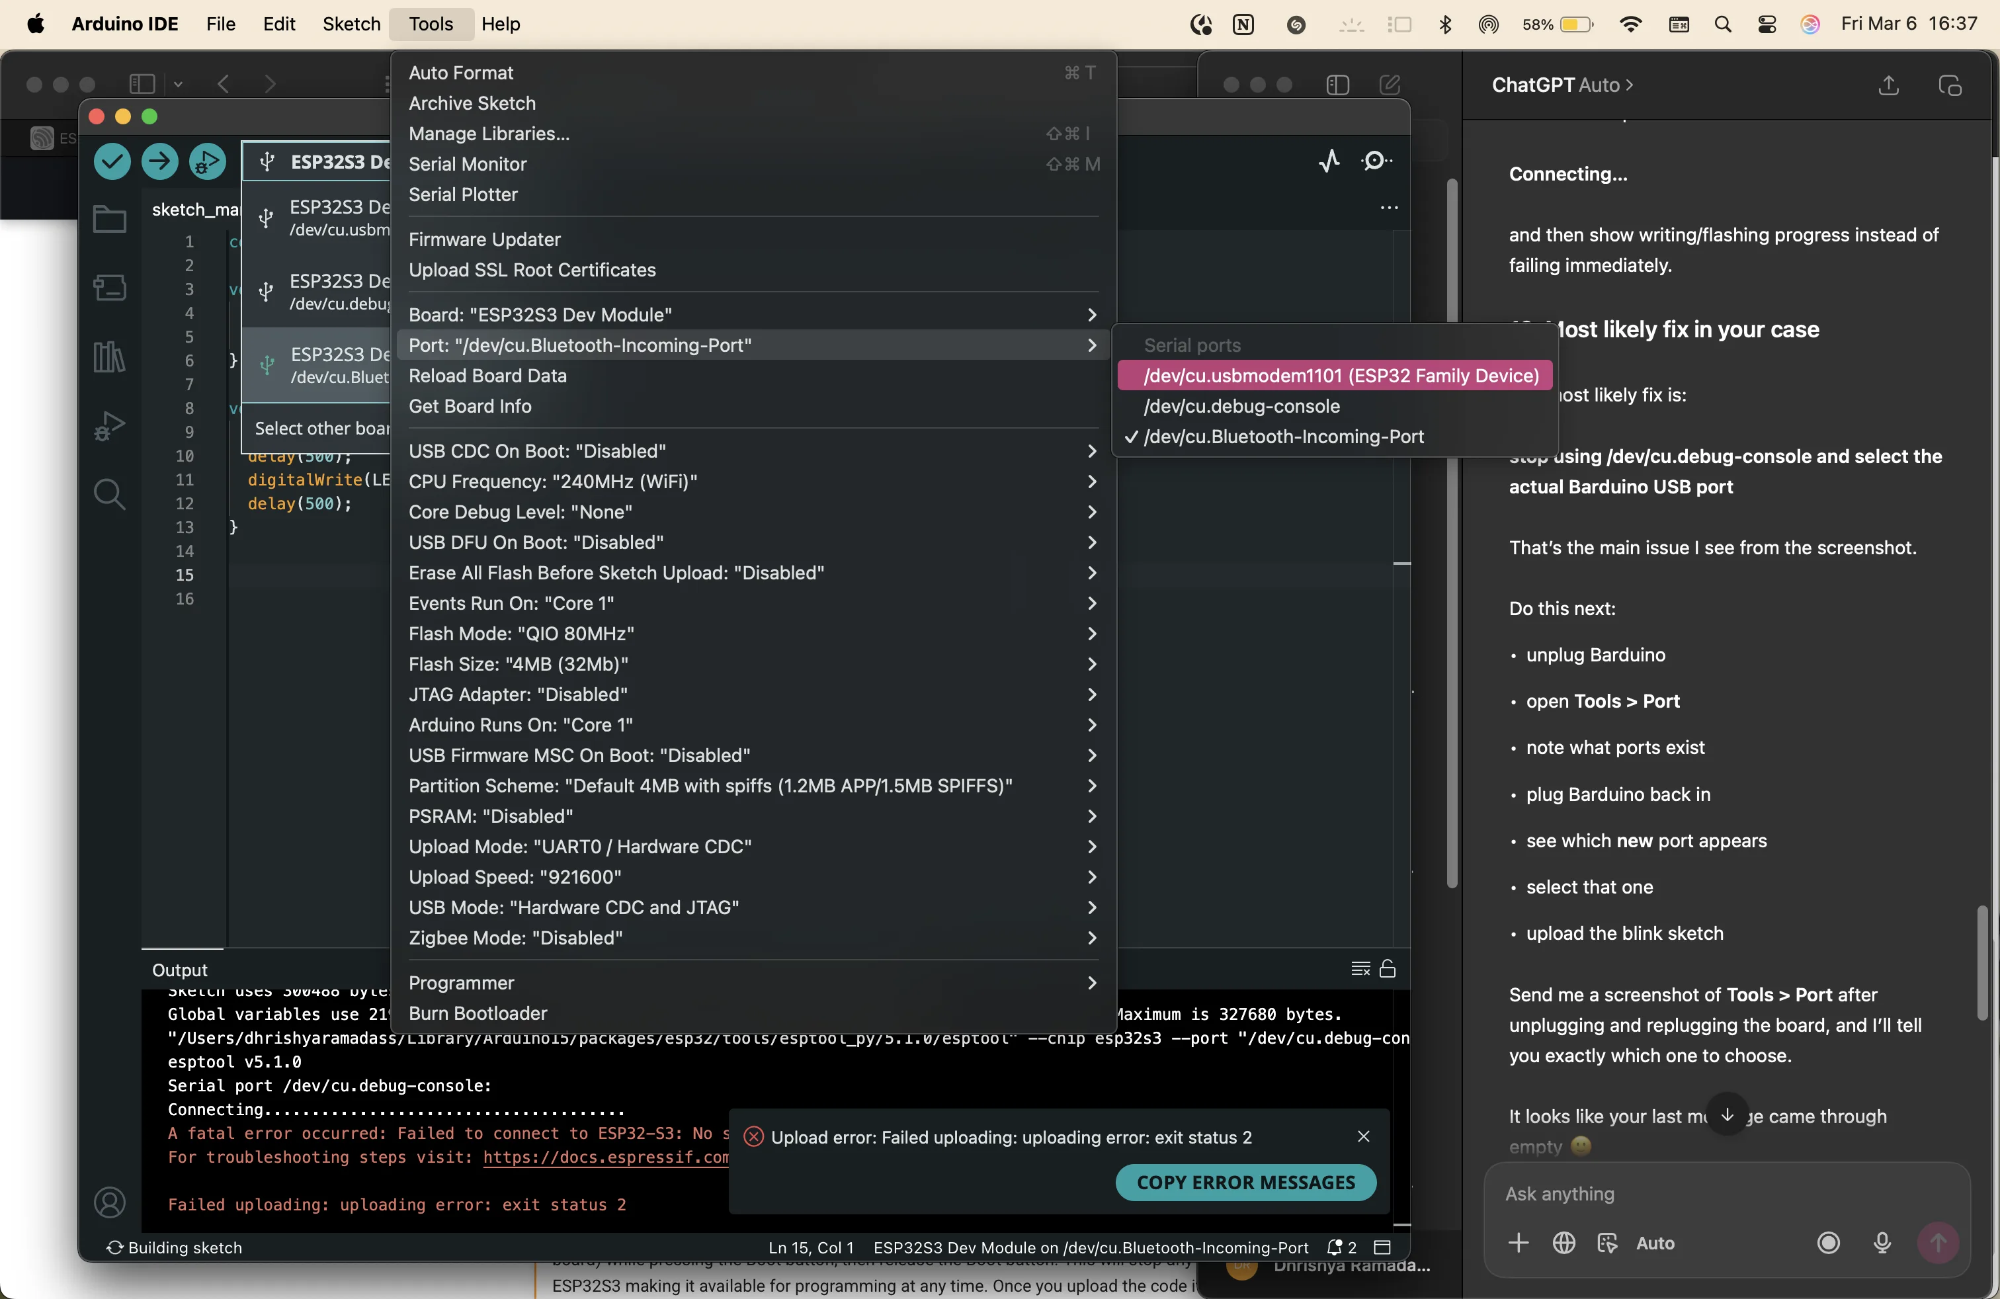Screen dimensions: 2000x1299
Task: Select /dev/cu.usbmodem1101 serial port
Action: pos(1341,376)
